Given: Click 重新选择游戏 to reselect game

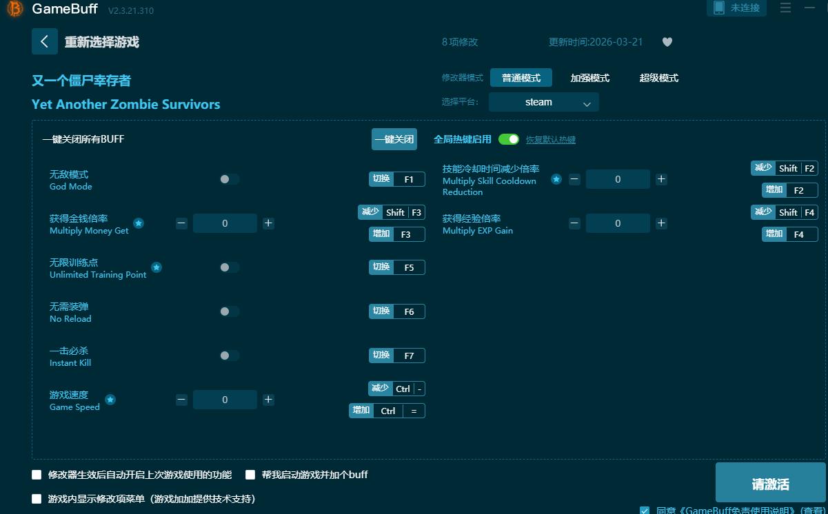Looking at the screenshot, I should [x=102, y=42].
